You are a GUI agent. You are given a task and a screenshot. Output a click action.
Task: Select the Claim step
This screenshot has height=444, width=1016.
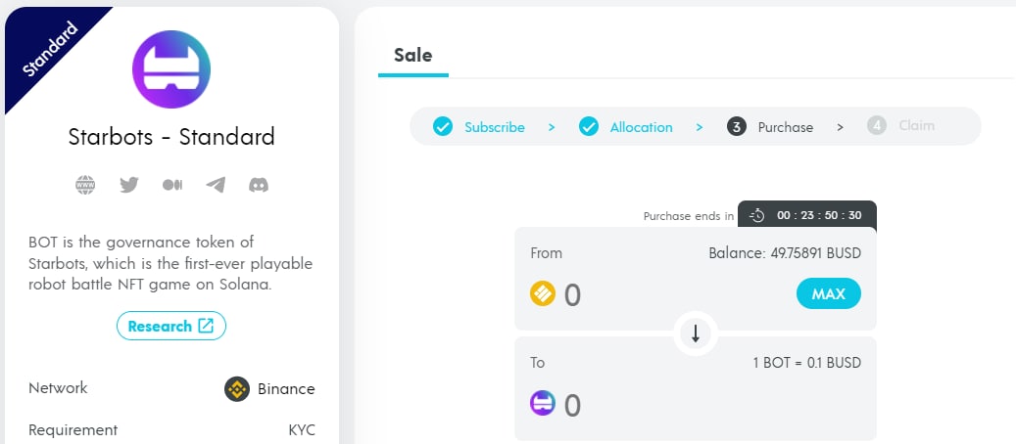[x=901, y=126]
